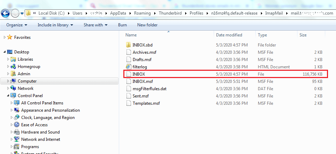Click AppData in the address path
Image resolution: width=336 pixels, height=154 pixels.
118,13
